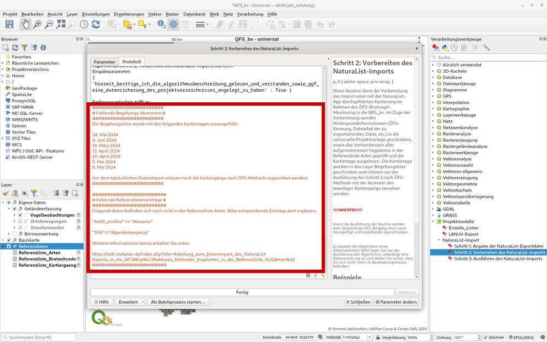Select the Pan Map hand tool

point(25,24)
